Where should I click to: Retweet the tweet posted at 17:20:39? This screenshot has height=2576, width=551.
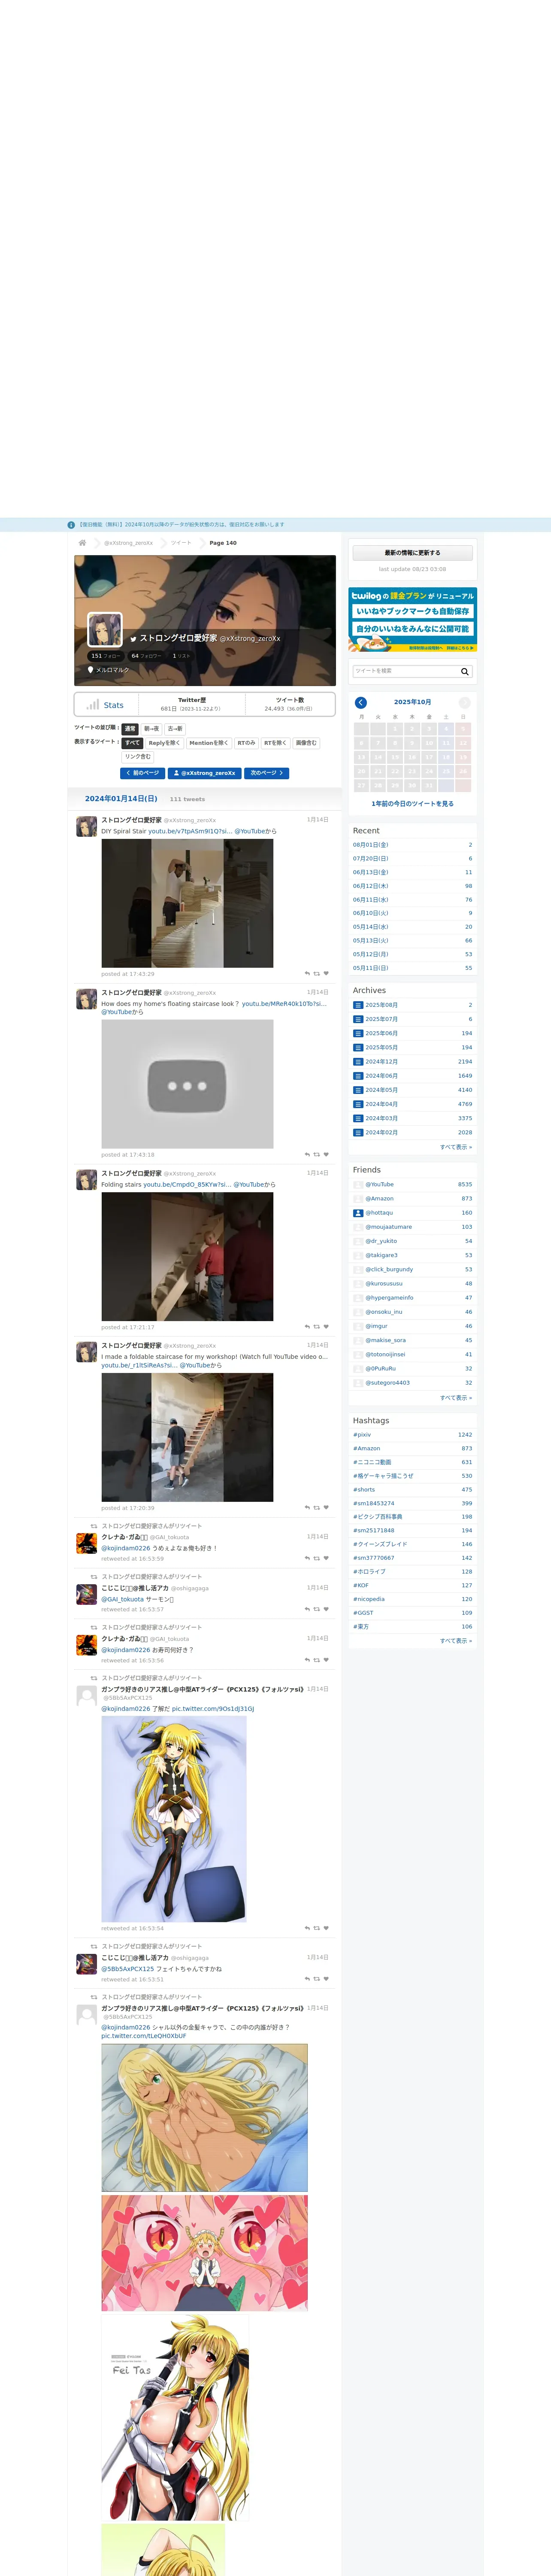(317, 1507)
